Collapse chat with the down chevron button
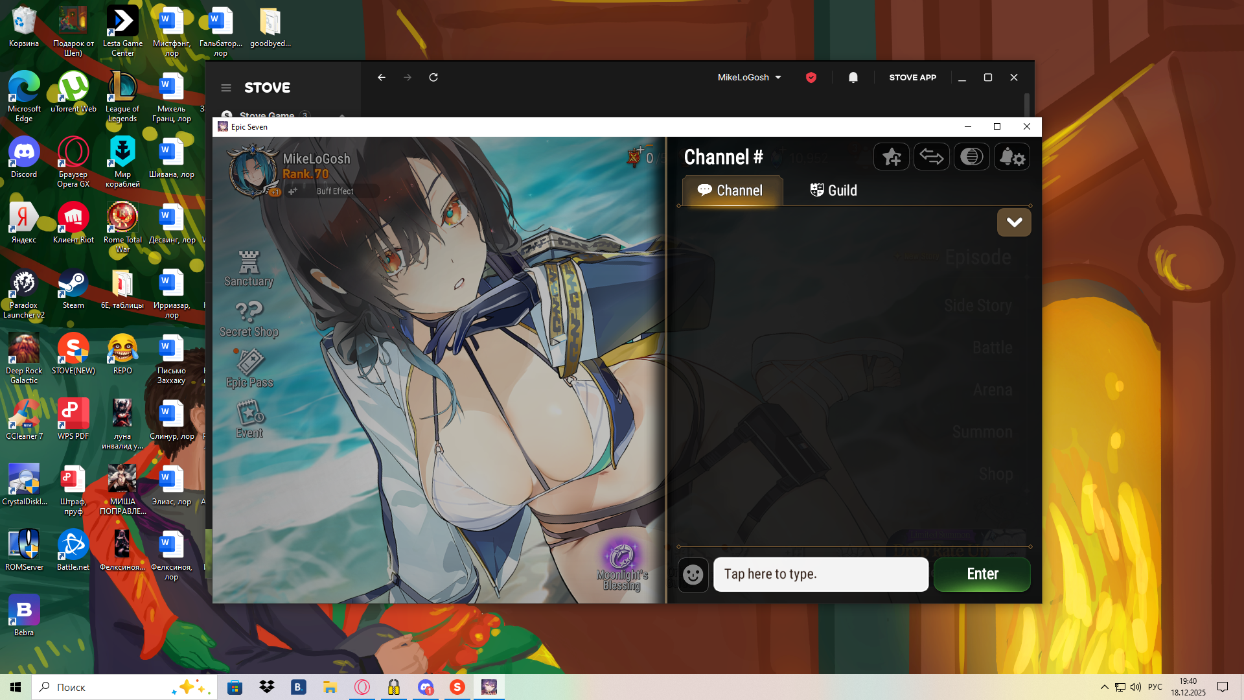 click(1014, 222)
